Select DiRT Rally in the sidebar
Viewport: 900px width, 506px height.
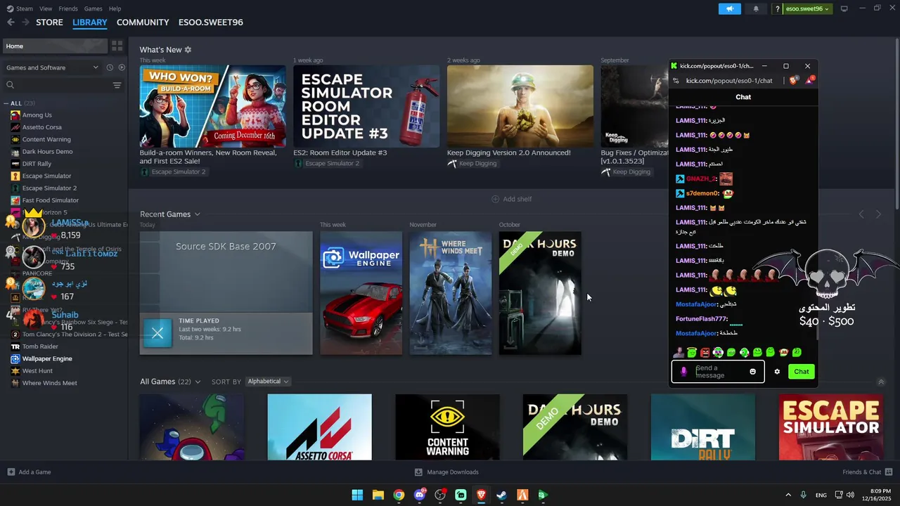(37, 164)
